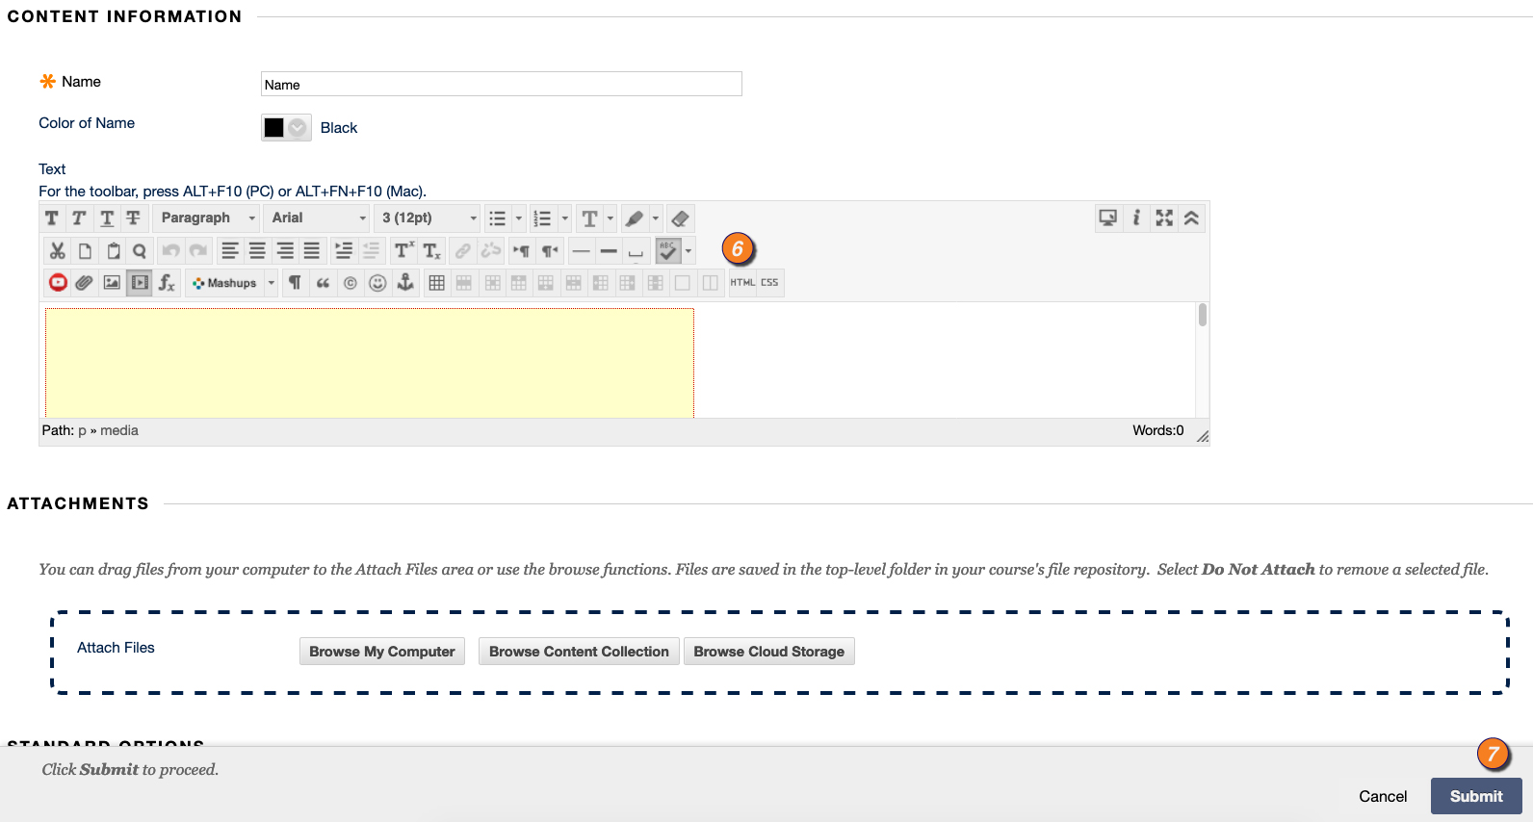Click the eraser remove formatting icon

tap(680, 218)
